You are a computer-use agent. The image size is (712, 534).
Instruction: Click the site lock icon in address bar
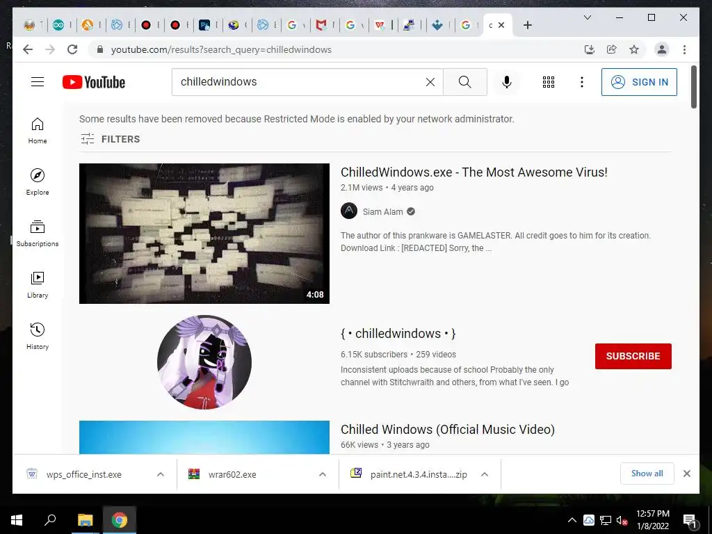click(x=100, y=49)
